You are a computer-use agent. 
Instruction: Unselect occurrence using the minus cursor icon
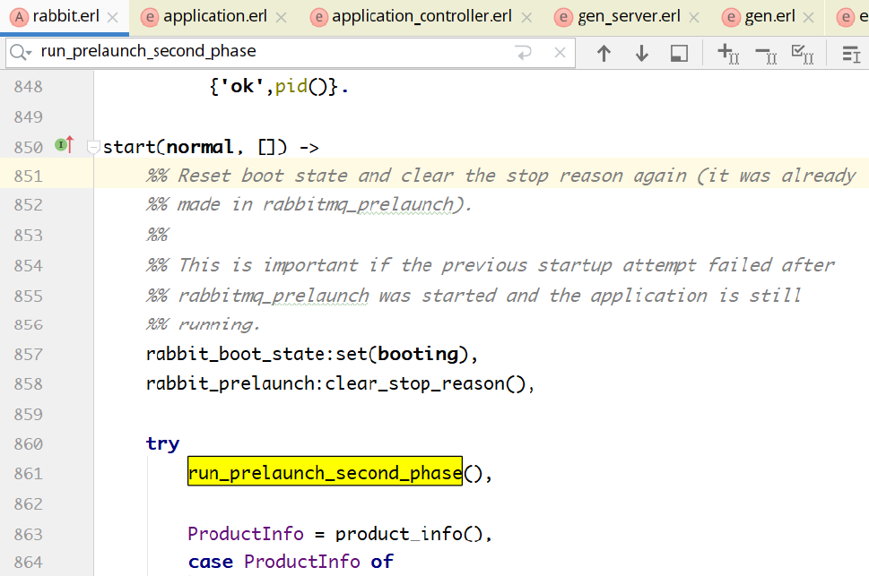tap(765, 54)
